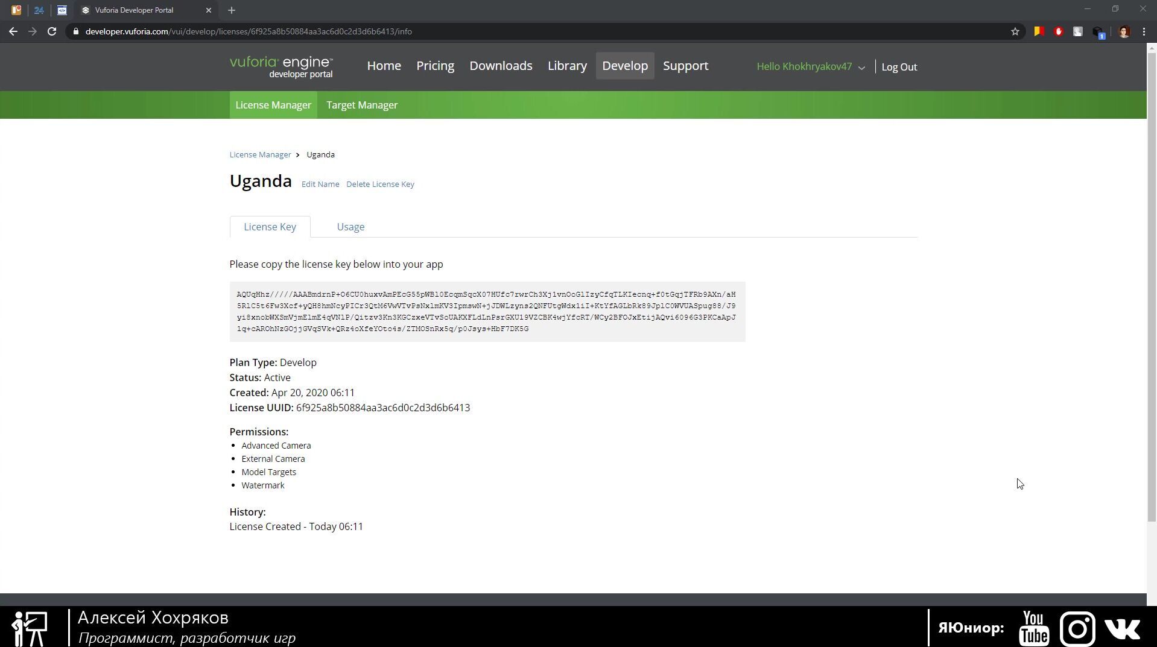The height and width of the screenshot is (647, 1157).
Task: Click the License UUID value
Action: click(383, 408)
